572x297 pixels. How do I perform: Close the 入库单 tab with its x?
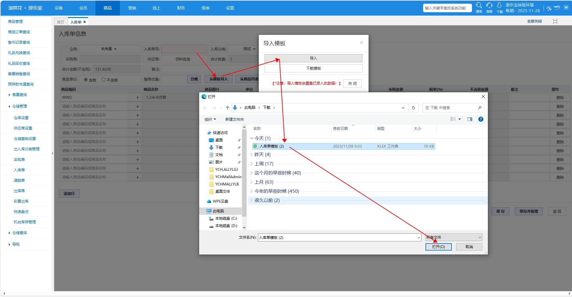(x=84, y=22)
